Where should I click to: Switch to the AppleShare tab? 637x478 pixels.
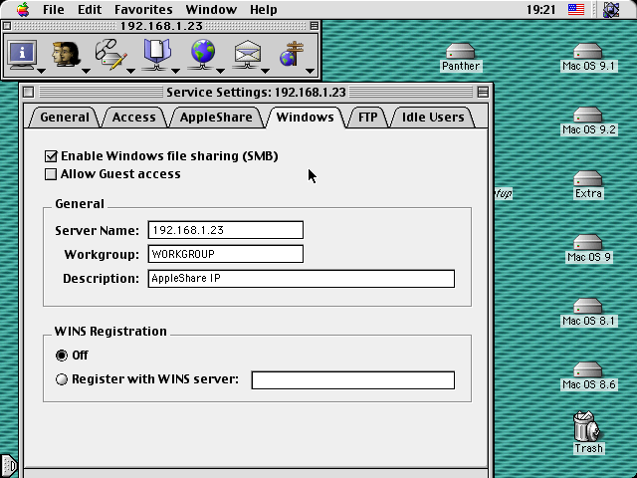tap(216, 118)
